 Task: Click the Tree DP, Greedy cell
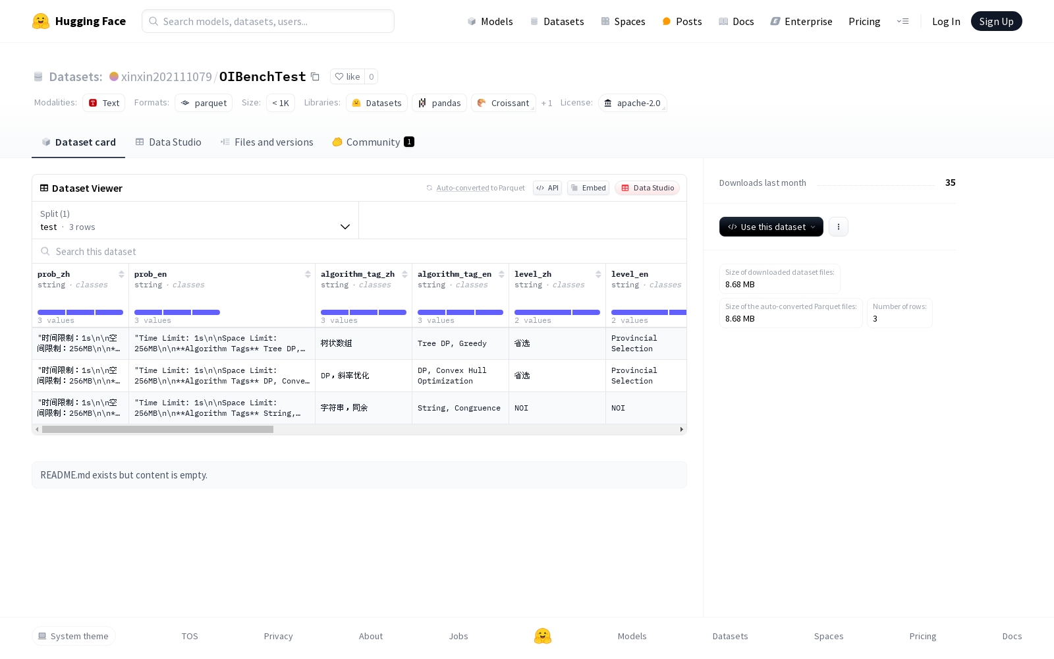(460, 343)
